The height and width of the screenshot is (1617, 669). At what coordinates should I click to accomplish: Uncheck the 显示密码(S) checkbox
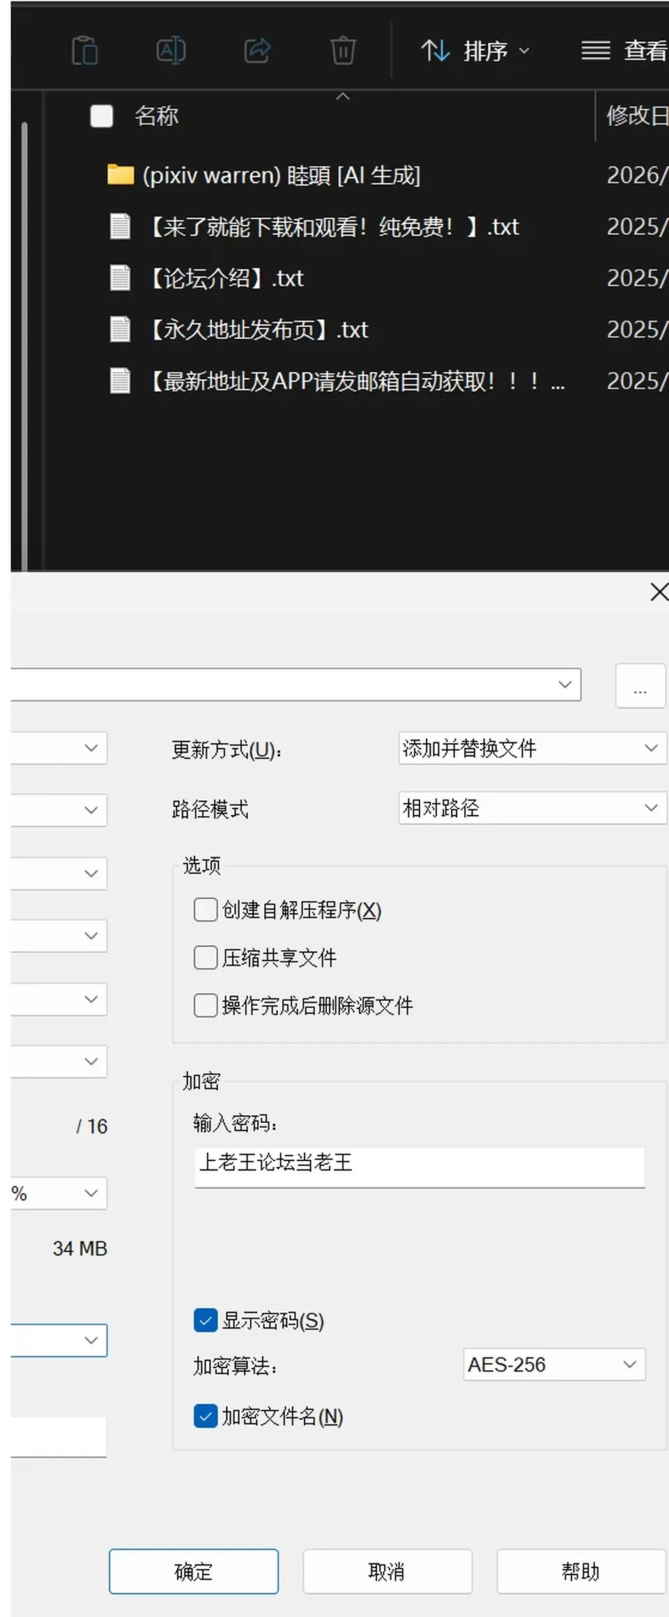[x=206, y=1320]
